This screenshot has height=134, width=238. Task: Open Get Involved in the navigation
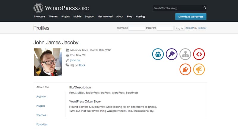105,16
